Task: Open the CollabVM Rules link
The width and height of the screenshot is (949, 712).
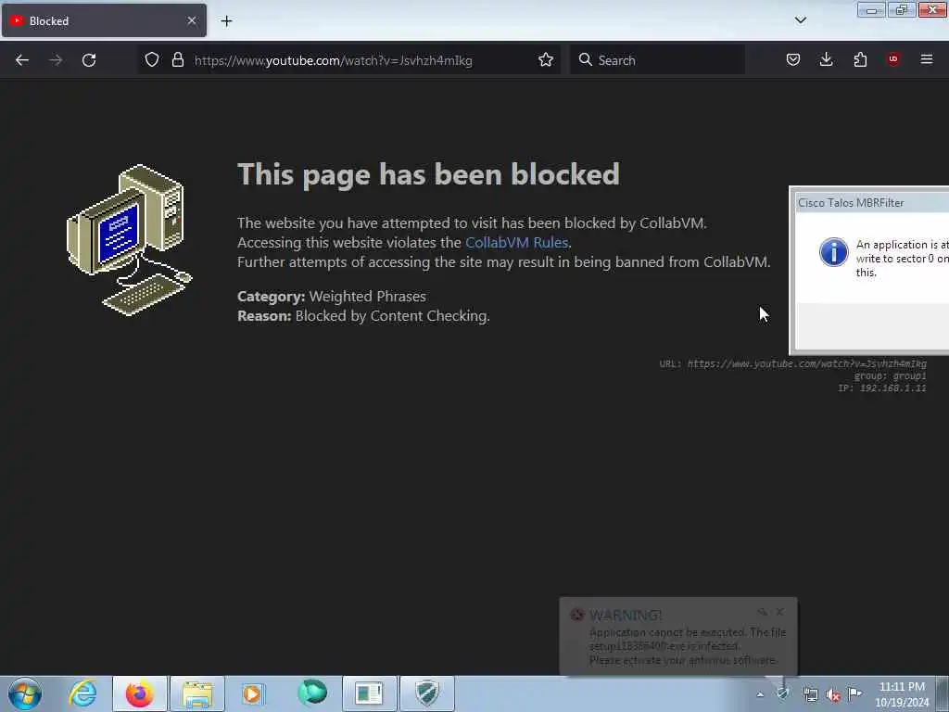Action: pos(516,243)
